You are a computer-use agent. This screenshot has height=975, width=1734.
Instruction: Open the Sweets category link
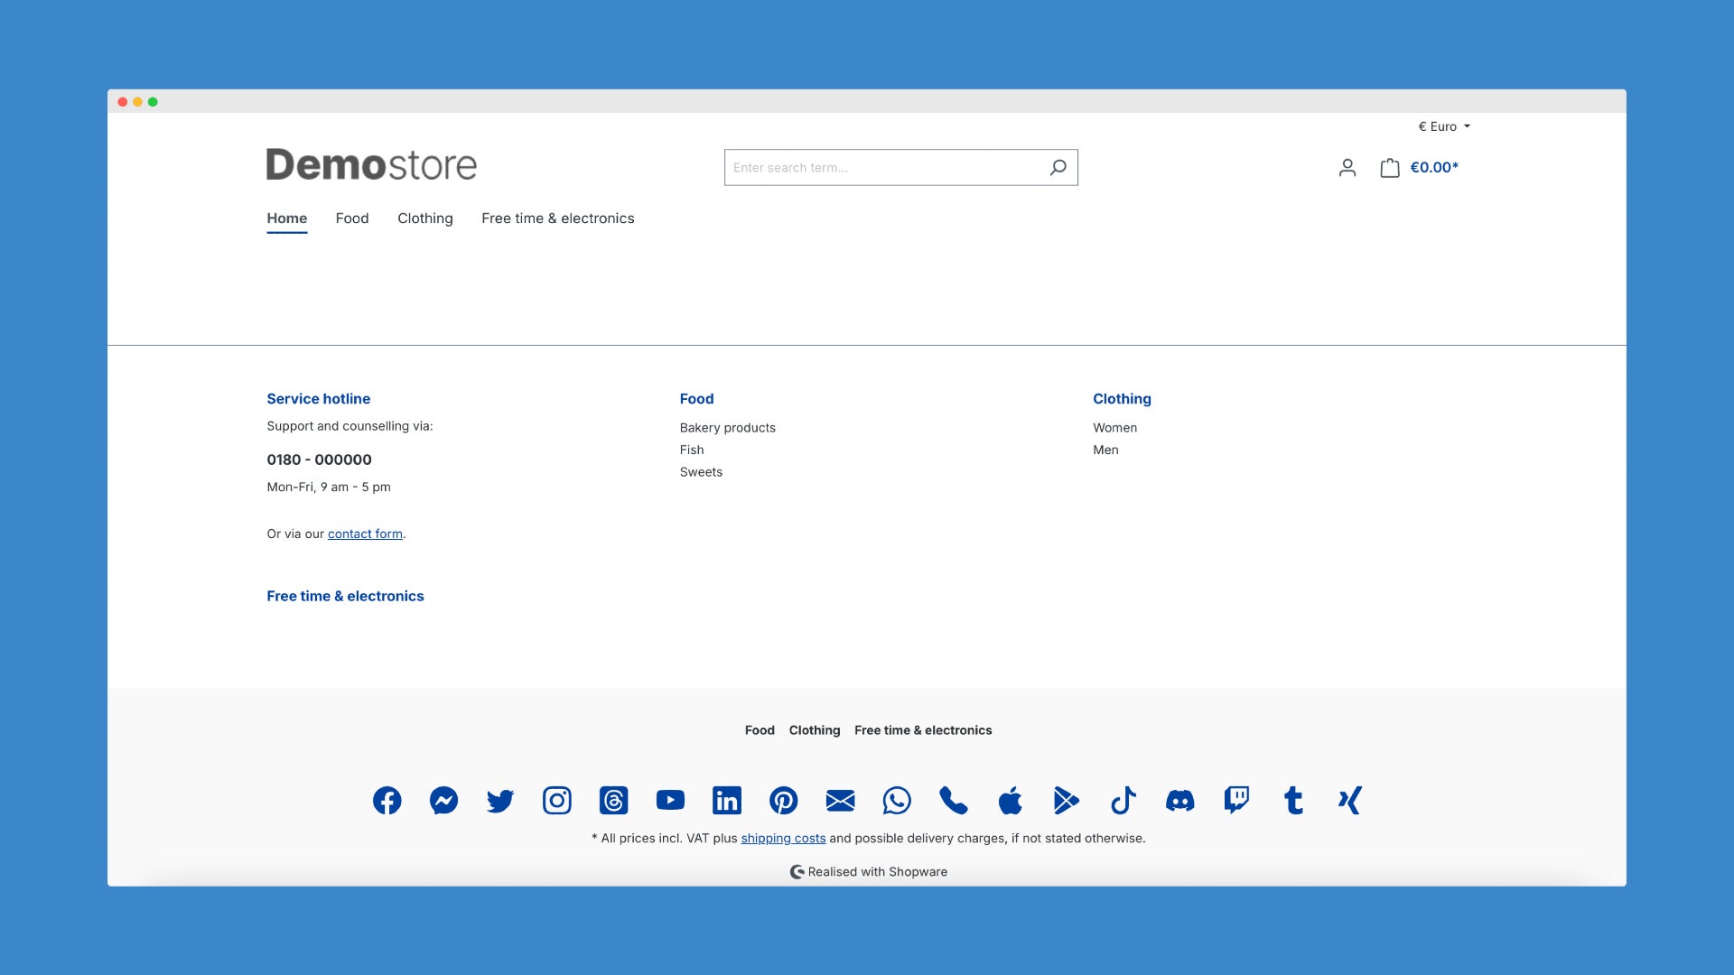tap(701, 472)
